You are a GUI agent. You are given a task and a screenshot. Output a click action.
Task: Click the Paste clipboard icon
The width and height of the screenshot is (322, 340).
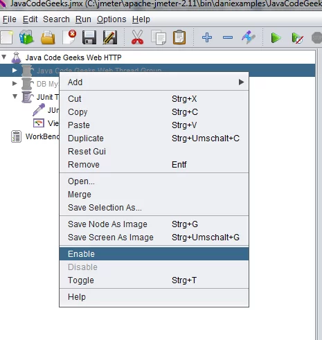click(x=179, y=37)
